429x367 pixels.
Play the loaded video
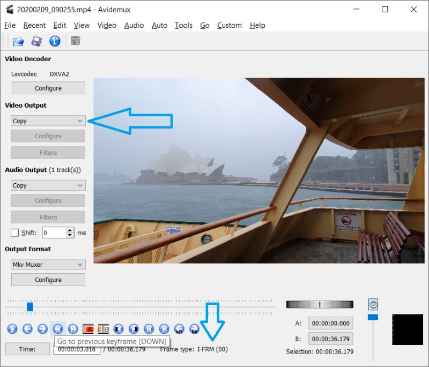(x=11, y=329)
